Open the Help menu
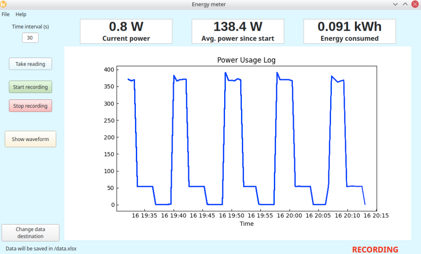This screenshot has width=421, height=254. 21,14
